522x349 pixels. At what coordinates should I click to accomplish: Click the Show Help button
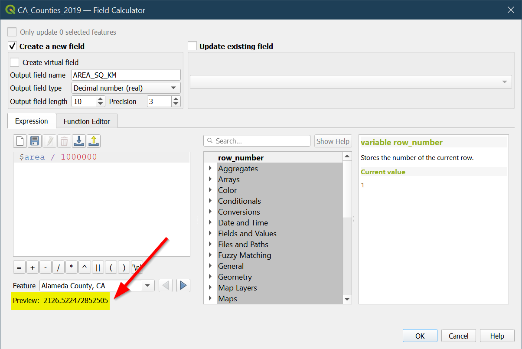click(333, 141)
